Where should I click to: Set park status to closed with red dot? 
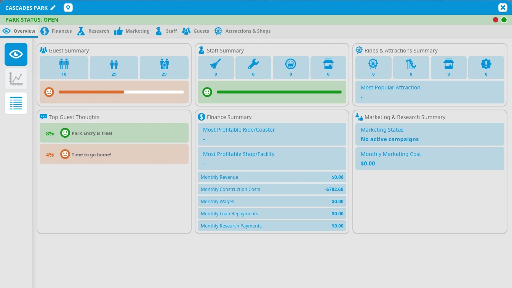coord(496,20)
